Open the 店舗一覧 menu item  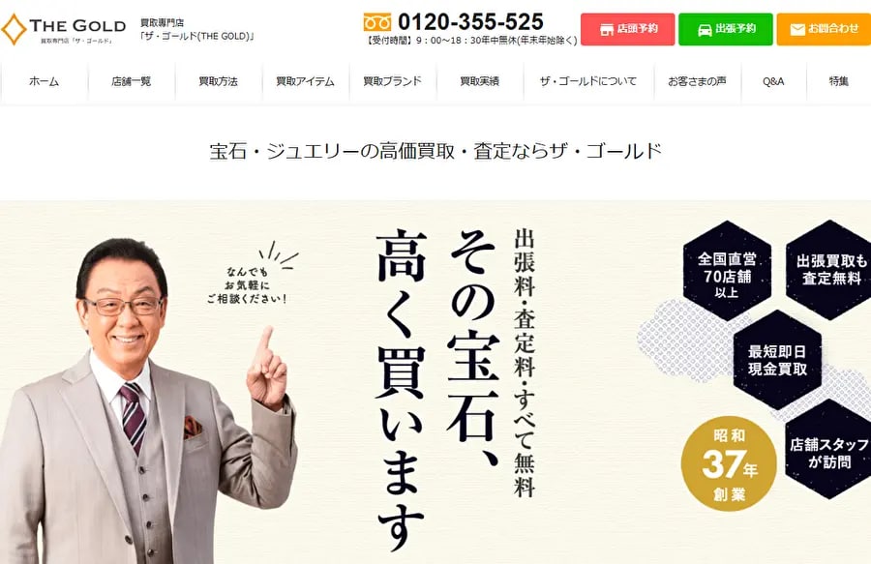click(131, 81)
